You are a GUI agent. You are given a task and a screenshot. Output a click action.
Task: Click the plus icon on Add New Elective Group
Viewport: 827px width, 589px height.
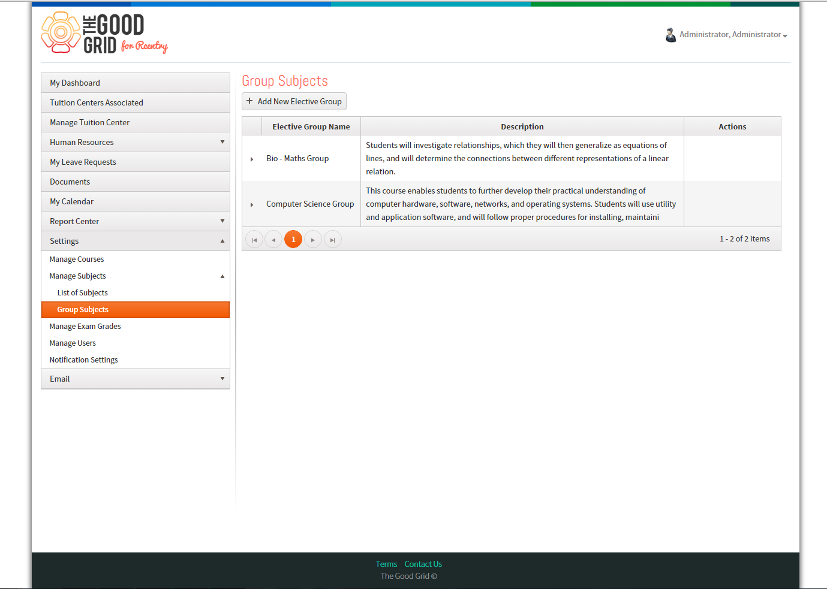point(249,101)
